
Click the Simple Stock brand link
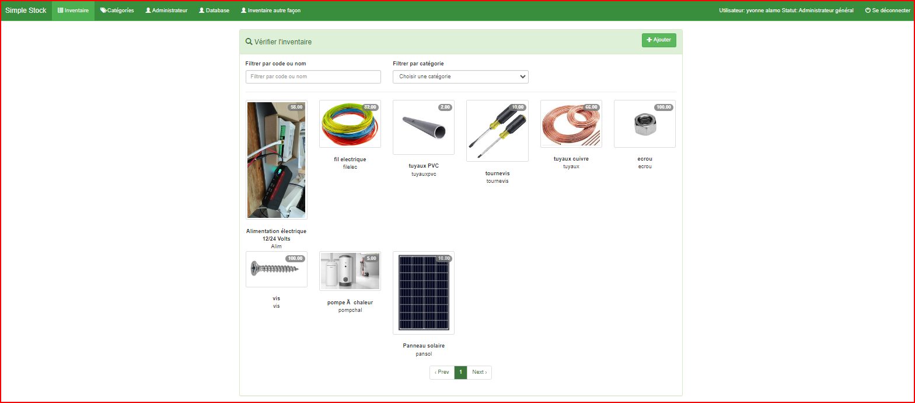[26, 11]
